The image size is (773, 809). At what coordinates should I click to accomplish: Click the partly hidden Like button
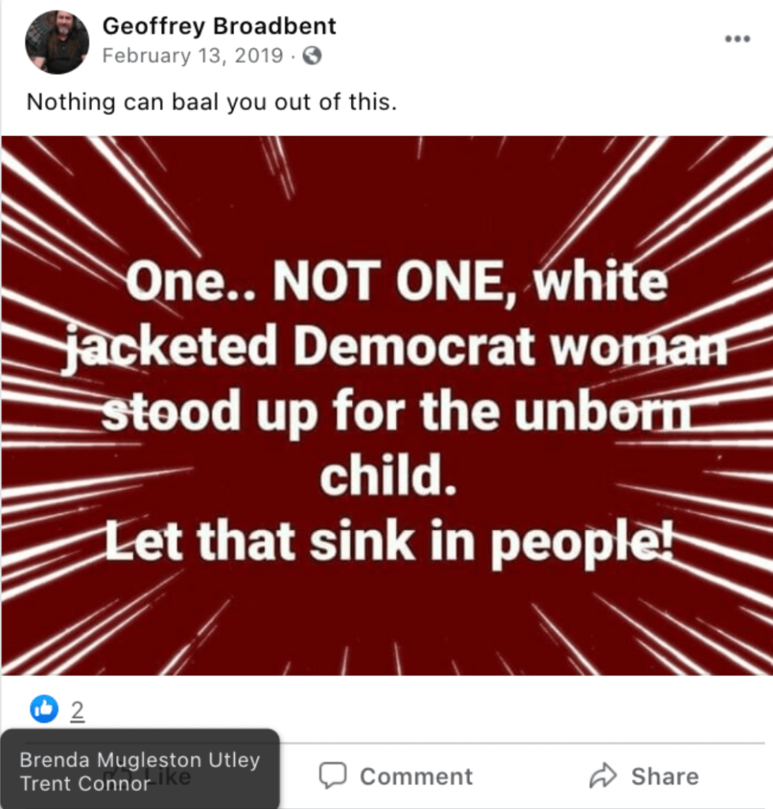(x=148, y=777)
